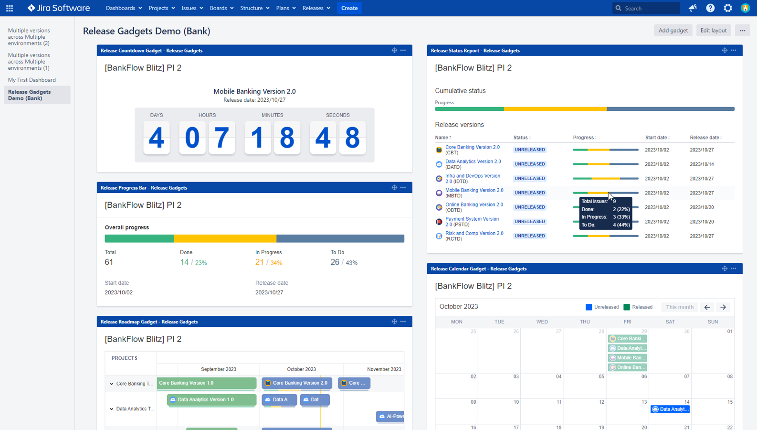Open Release Calendar gadget more options
The image size is (757, 430).
[x=734, y=269]
